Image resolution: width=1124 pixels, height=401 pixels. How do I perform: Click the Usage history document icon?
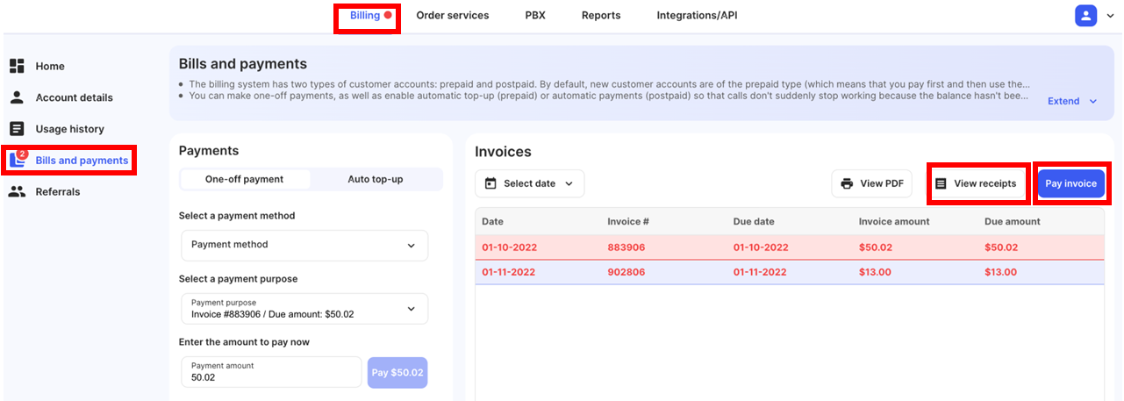tap(17, 129)
